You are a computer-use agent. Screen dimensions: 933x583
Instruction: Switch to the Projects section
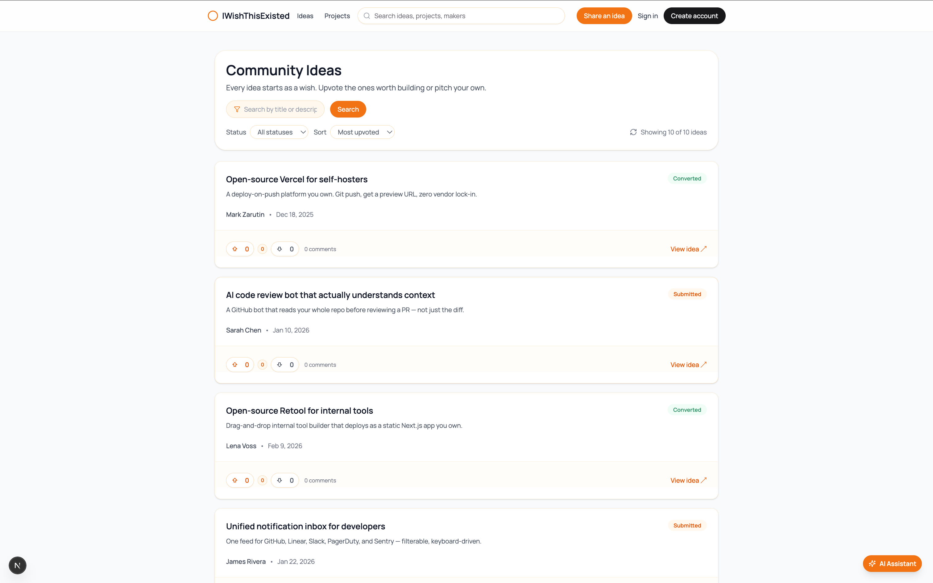point(337,16)
